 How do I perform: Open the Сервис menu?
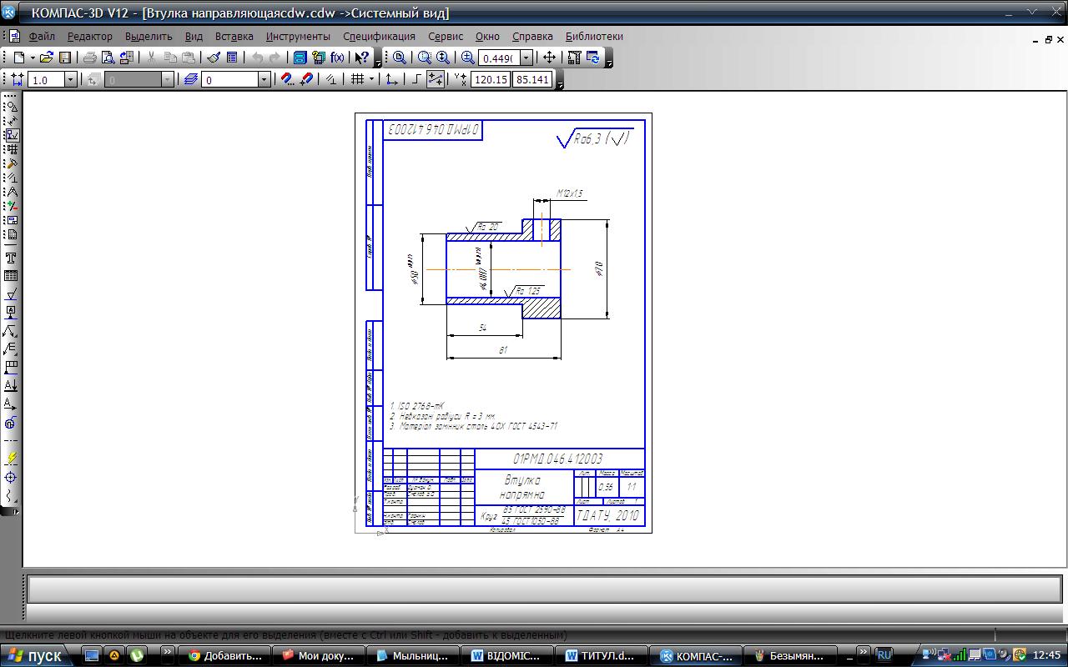446,37
